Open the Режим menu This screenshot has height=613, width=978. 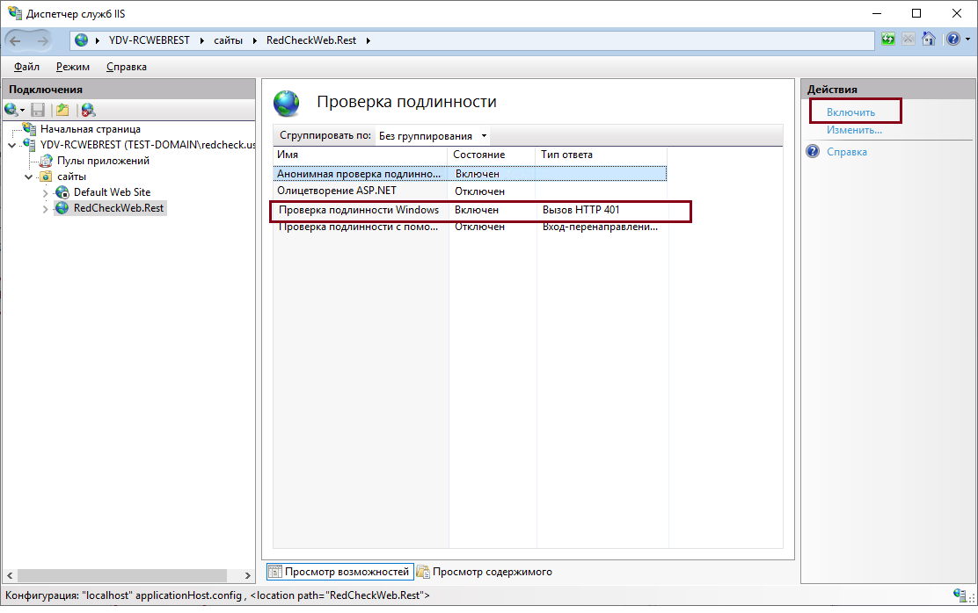72,67
